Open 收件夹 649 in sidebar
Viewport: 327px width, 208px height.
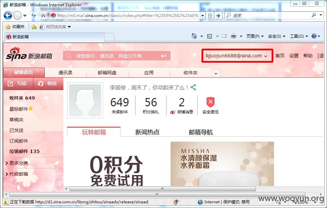22,98
